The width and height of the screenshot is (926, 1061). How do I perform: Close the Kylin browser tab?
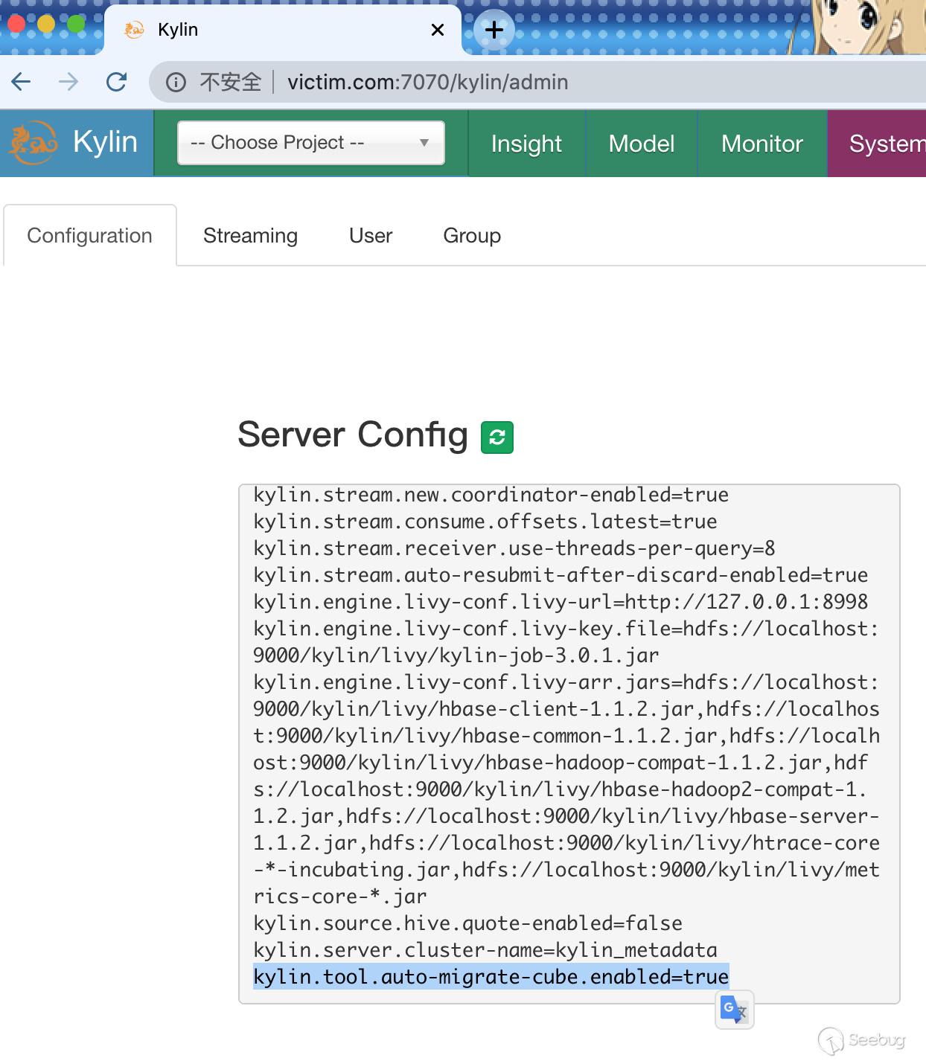(438, 30)
